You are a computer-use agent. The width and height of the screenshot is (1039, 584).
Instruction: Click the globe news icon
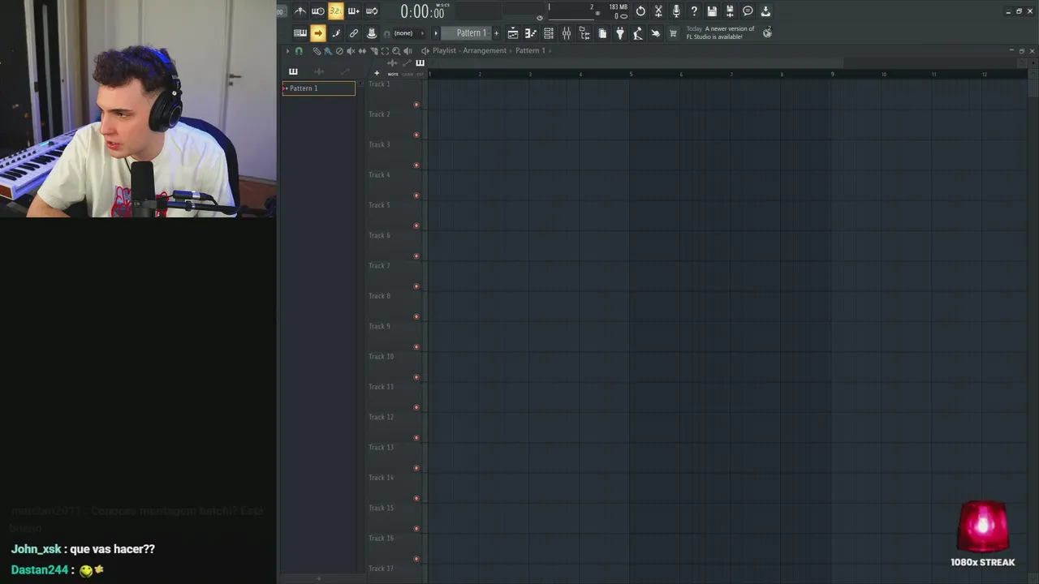click(767, 33)
